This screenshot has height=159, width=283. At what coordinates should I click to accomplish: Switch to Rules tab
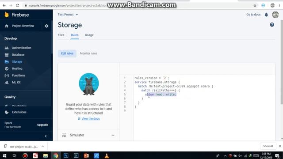75,35
